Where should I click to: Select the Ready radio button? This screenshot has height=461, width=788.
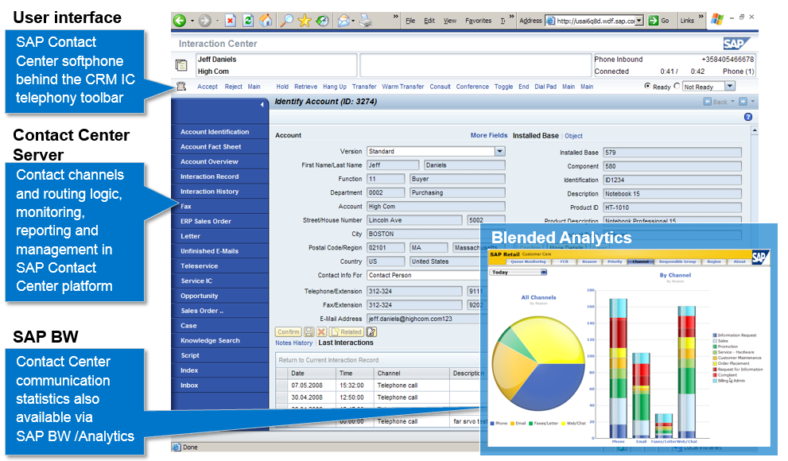(x=647, y=86)
